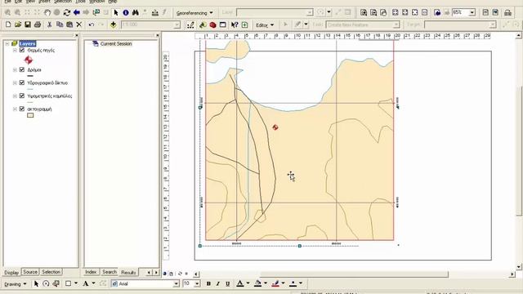This screenshot has width=523, height=294.
Task: Click the Add Data yellow plus icon
Action: click(x=114, y=24)
